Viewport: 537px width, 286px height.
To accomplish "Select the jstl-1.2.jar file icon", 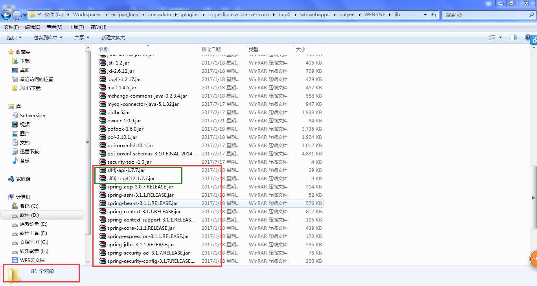I will click(102, 63).
